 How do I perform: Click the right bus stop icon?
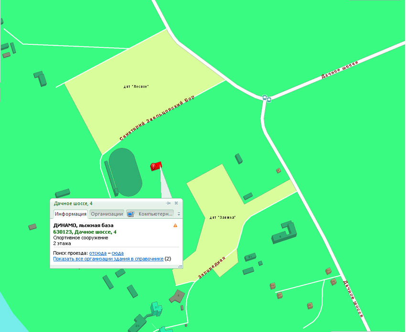(x=269, y=100)
